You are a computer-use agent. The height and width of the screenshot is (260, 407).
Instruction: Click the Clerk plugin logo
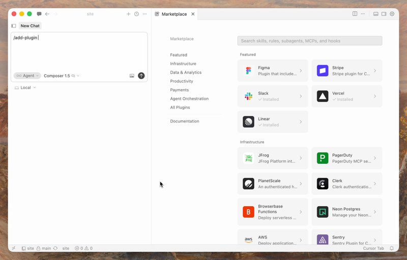click(323, 184)
